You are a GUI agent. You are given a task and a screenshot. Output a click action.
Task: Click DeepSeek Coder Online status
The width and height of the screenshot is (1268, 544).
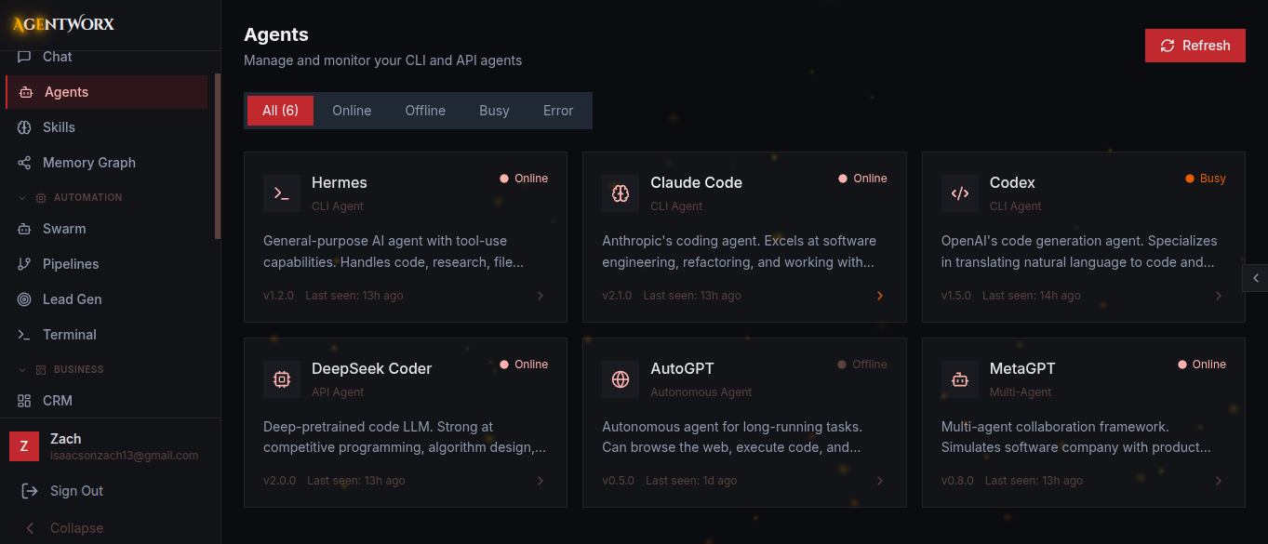[524, 365]
